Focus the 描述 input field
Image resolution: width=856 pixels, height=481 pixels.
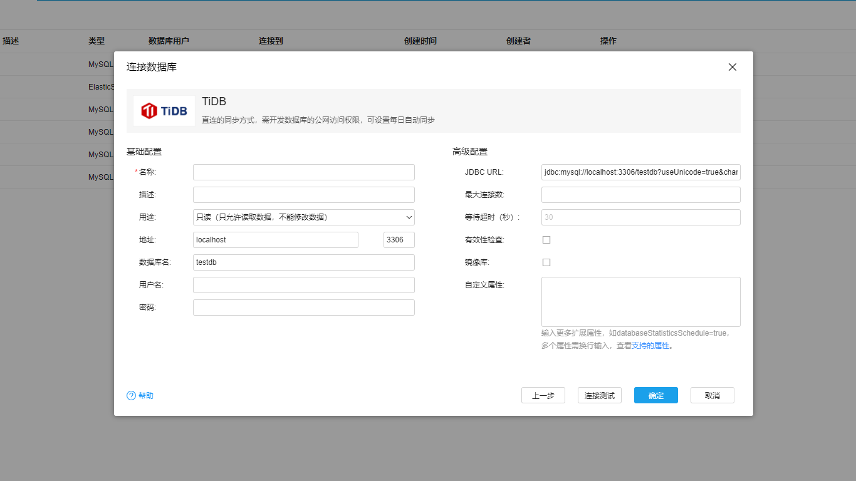coord(304,195)
